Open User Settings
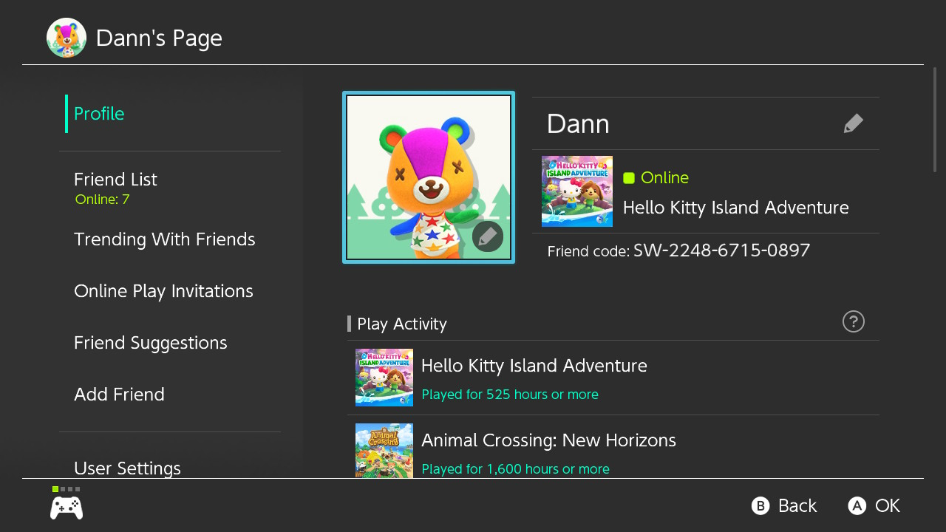This screenshot has width=946, height=532. 127,468
